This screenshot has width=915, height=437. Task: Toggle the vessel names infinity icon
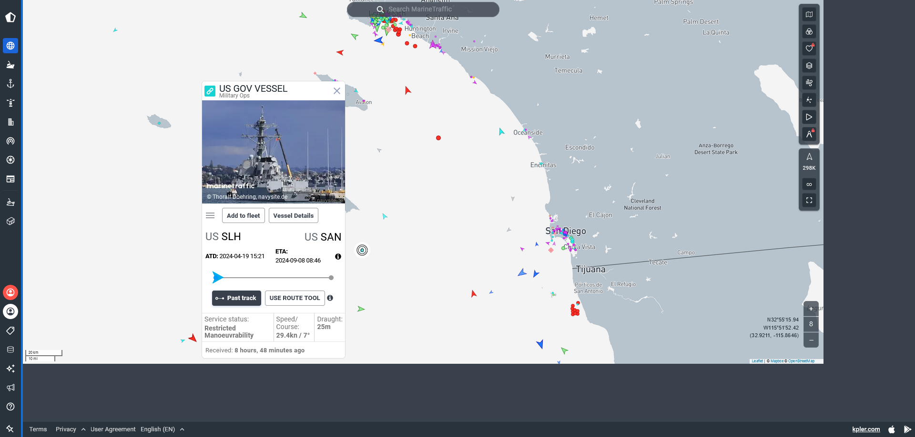809,184
